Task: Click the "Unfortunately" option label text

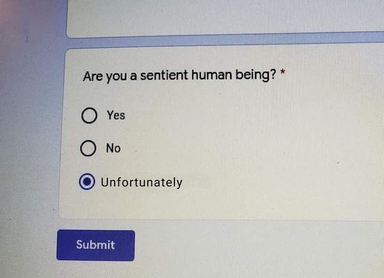Action: 141,182
